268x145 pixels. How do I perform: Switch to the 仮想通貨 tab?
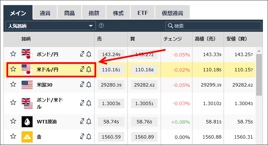(x=172, y=12)
